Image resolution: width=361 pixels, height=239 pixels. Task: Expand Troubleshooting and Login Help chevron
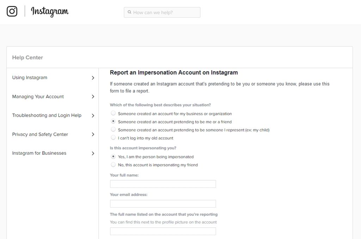[93, 116]
